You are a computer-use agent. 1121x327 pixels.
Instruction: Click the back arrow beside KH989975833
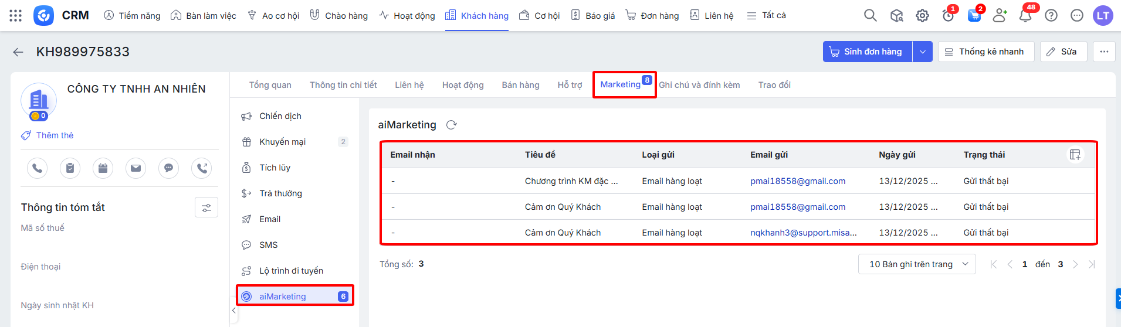point(18,52)
